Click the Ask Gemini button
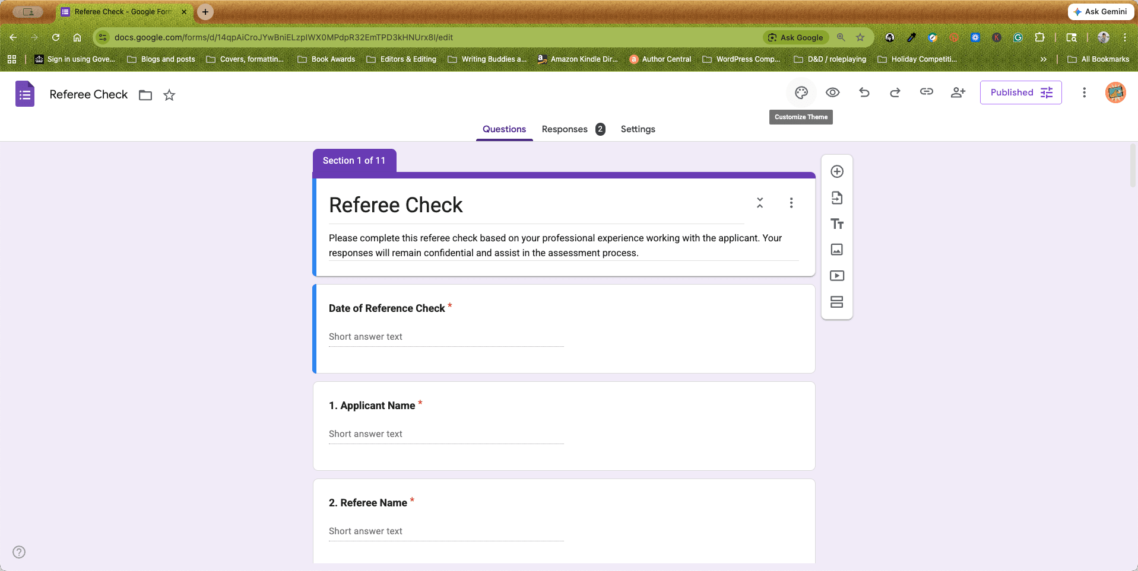Screen dimensions: 1138x571 tap(1101, 12)
